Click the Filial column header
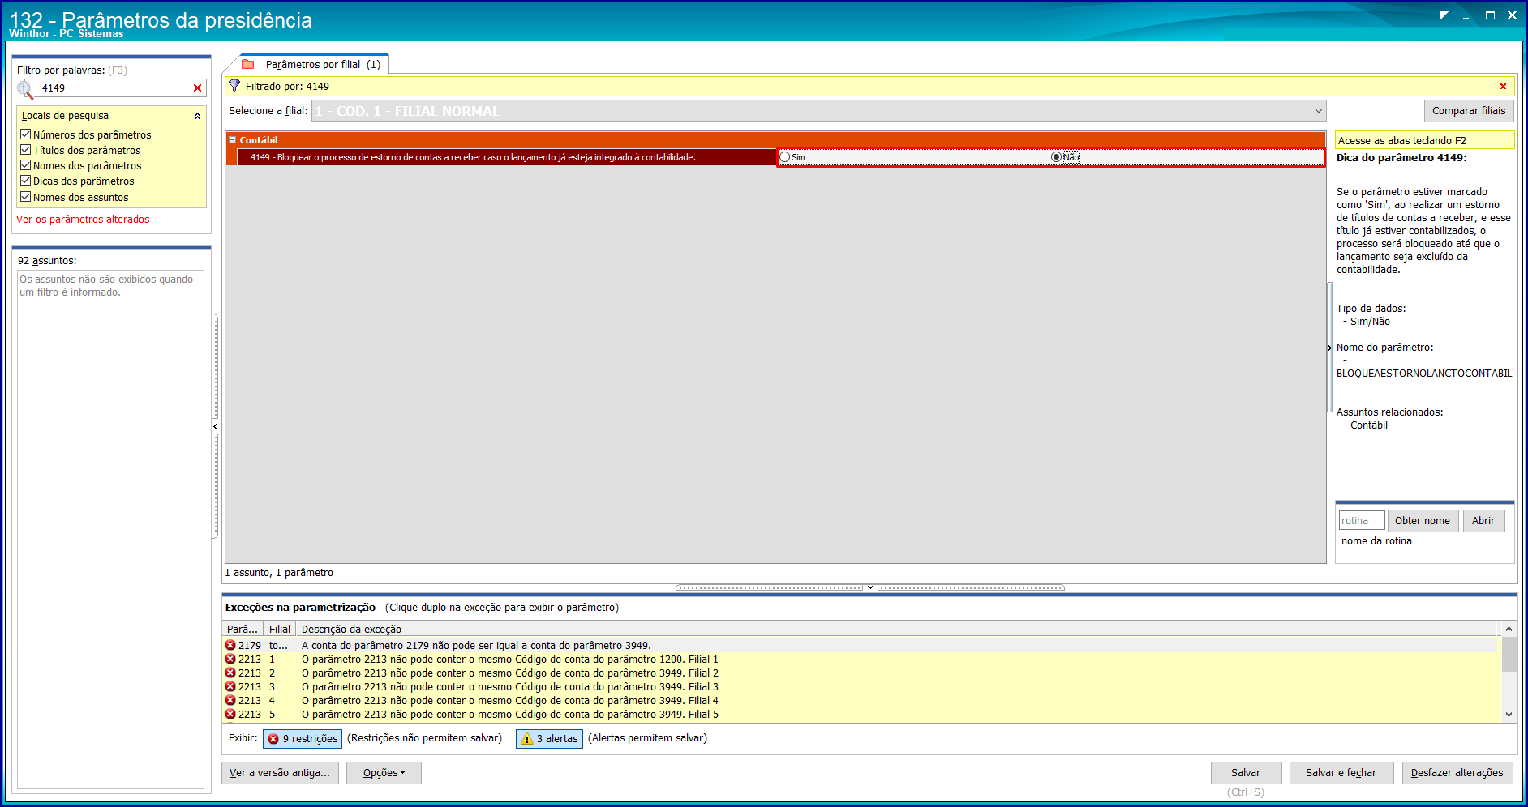The width and height of the screenshot is (1528, 807). pos(280,630)
